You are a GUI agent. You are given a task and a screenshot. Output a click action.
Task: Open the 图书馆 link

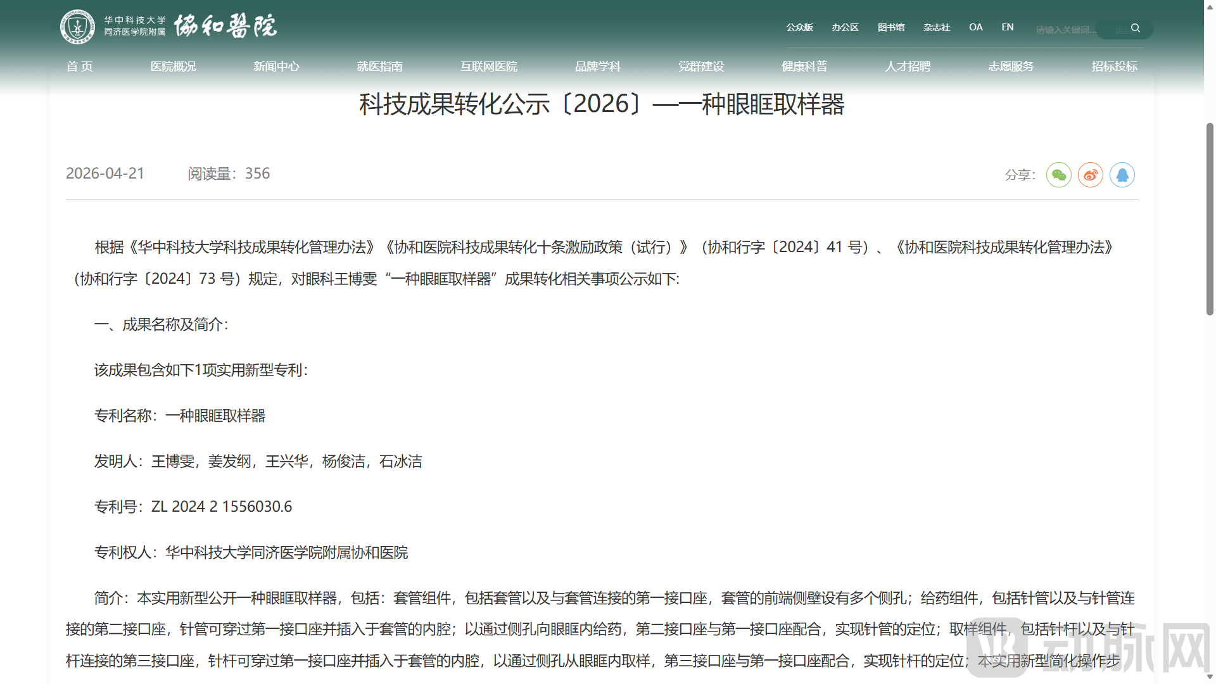click(x=891, y=27)
